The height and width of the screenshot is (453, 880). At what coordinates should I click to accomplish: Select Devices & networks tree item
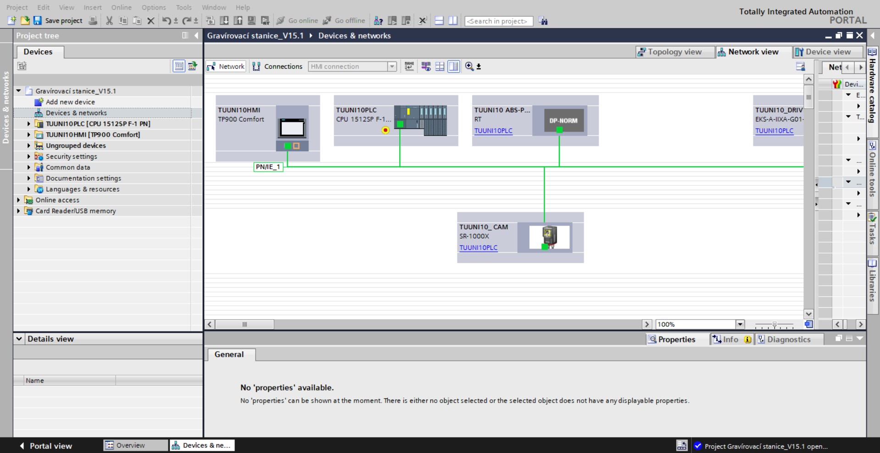76,113
